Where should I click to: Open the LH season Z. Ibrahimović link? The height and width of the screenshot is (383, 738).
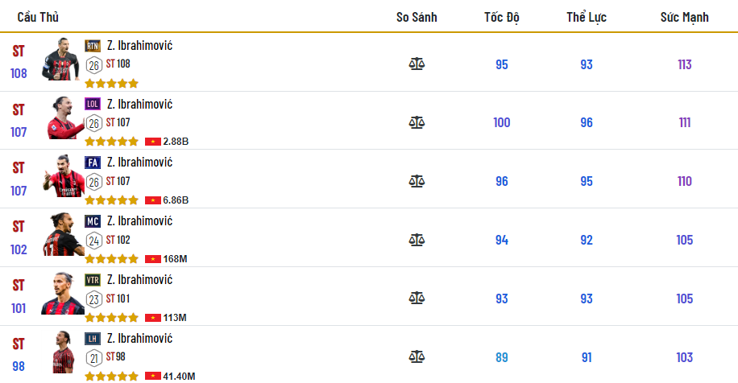coord(139,339)
